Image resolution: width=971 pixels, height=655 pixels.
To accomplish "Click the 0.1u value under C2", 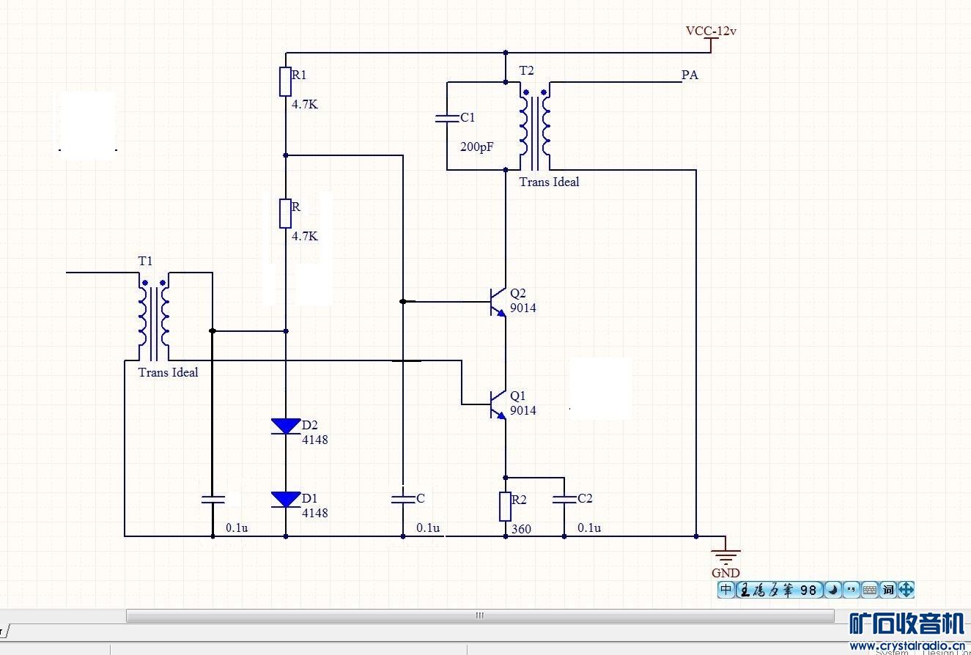I will [x=589, y=528].
